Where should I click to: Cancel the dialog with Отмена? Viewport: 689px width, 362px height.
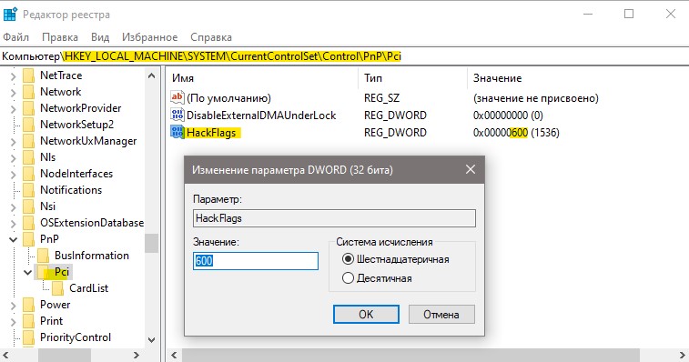[x=441, y=315]
